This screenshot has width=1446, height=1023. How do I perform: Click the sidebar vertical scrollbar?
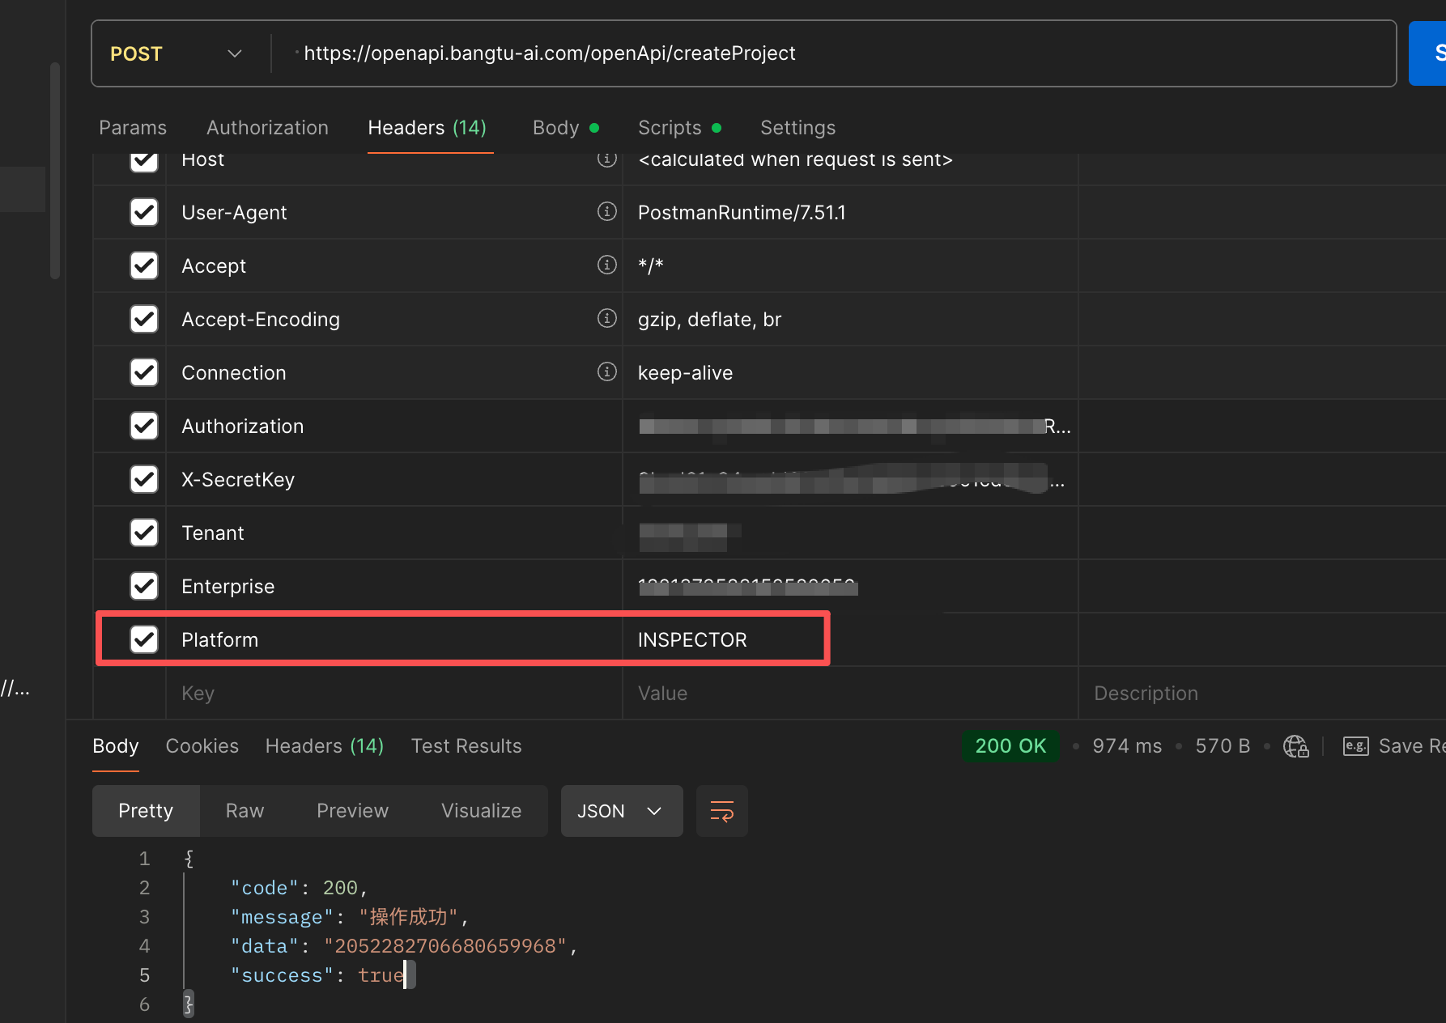55,170
